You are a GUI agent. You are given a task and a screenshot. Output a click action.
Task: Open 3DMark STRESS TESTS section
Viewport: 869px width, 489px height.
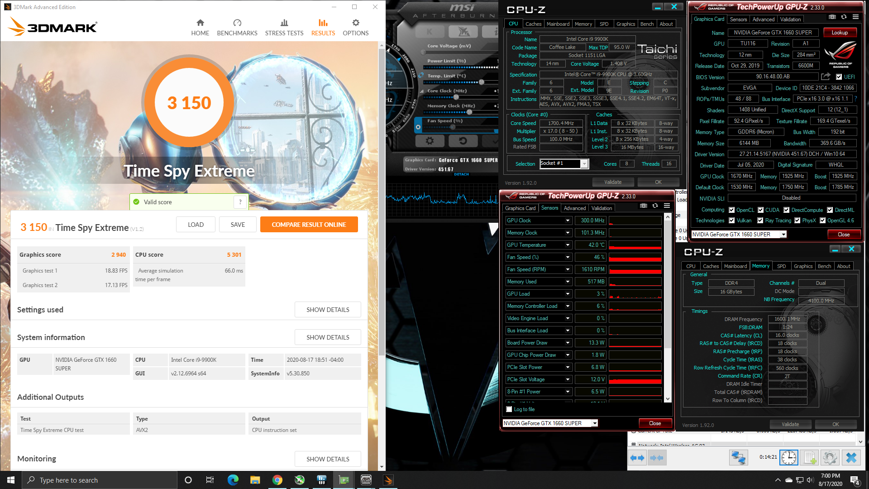(284, 28)
